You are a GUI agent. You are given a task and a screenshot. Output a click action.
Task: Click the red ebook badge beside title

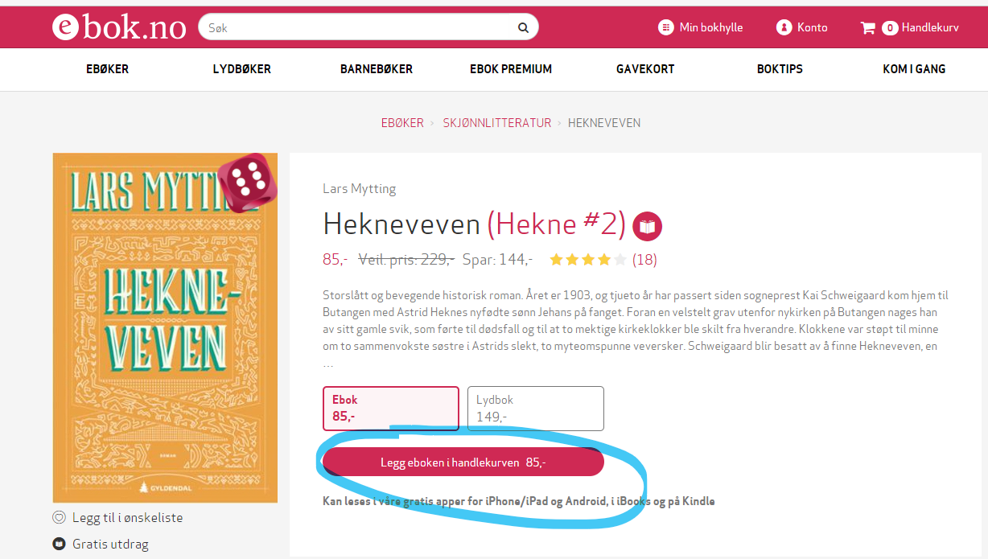(647, 227)
